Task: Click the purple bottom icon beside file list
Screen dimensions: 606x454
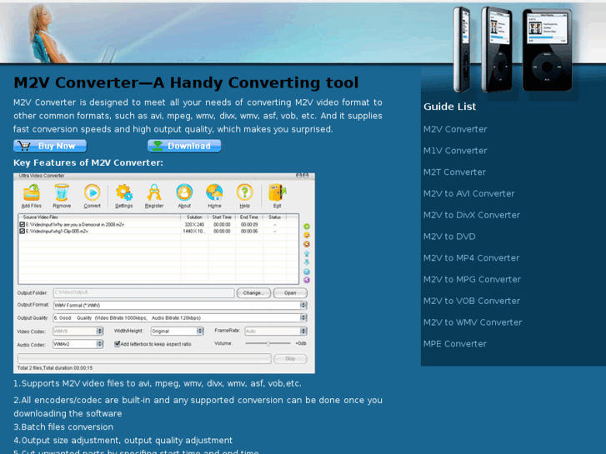Action: click(307, 280)
